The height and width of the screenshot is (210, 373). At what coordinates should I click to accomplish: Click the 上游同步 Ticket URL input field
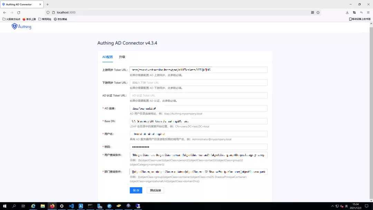(198, 70)
